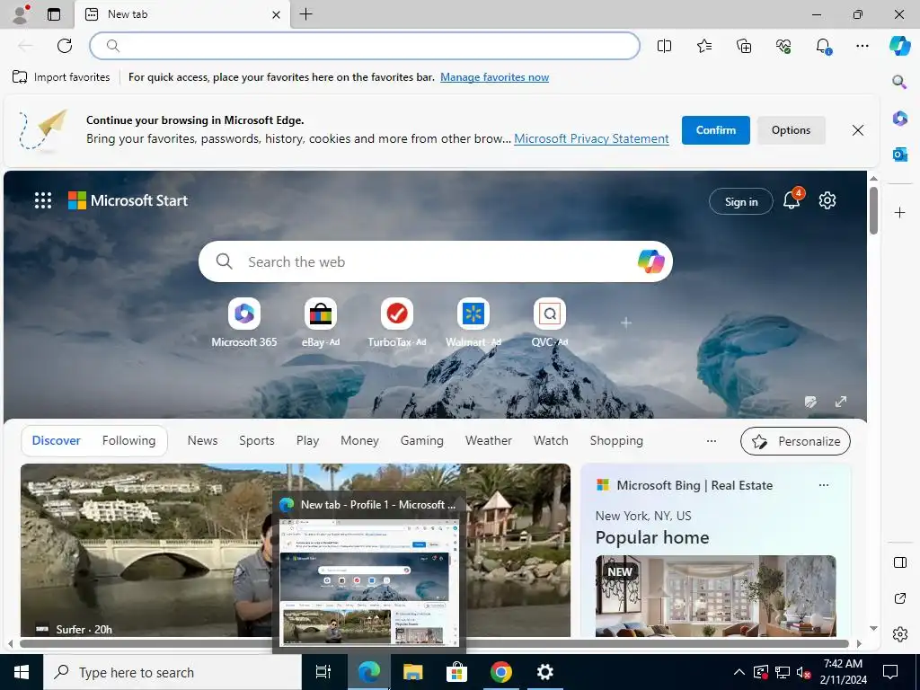The height and width of the screenshot is (690, 920).
Task: Open Outlook icon in sidebar
Action: coord(899,155)
